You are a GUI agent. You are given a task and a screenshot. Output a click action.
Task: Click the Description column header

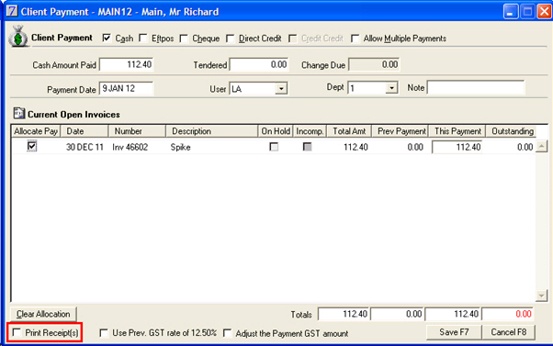[211, 131]
